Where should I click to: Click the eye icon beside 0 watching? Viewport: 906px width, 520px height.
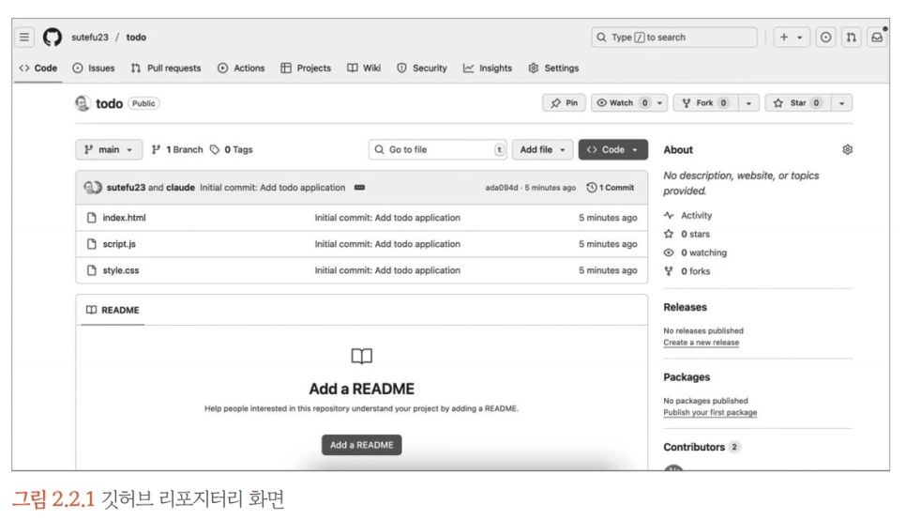(669, 252)
